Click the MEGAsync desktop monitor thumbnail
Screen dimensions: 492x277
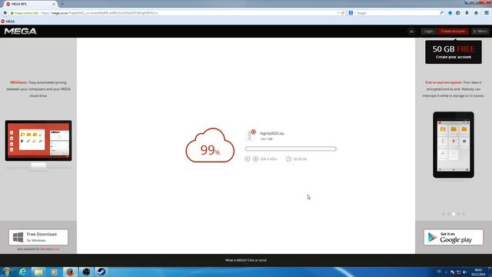click(x=38, y=145)
